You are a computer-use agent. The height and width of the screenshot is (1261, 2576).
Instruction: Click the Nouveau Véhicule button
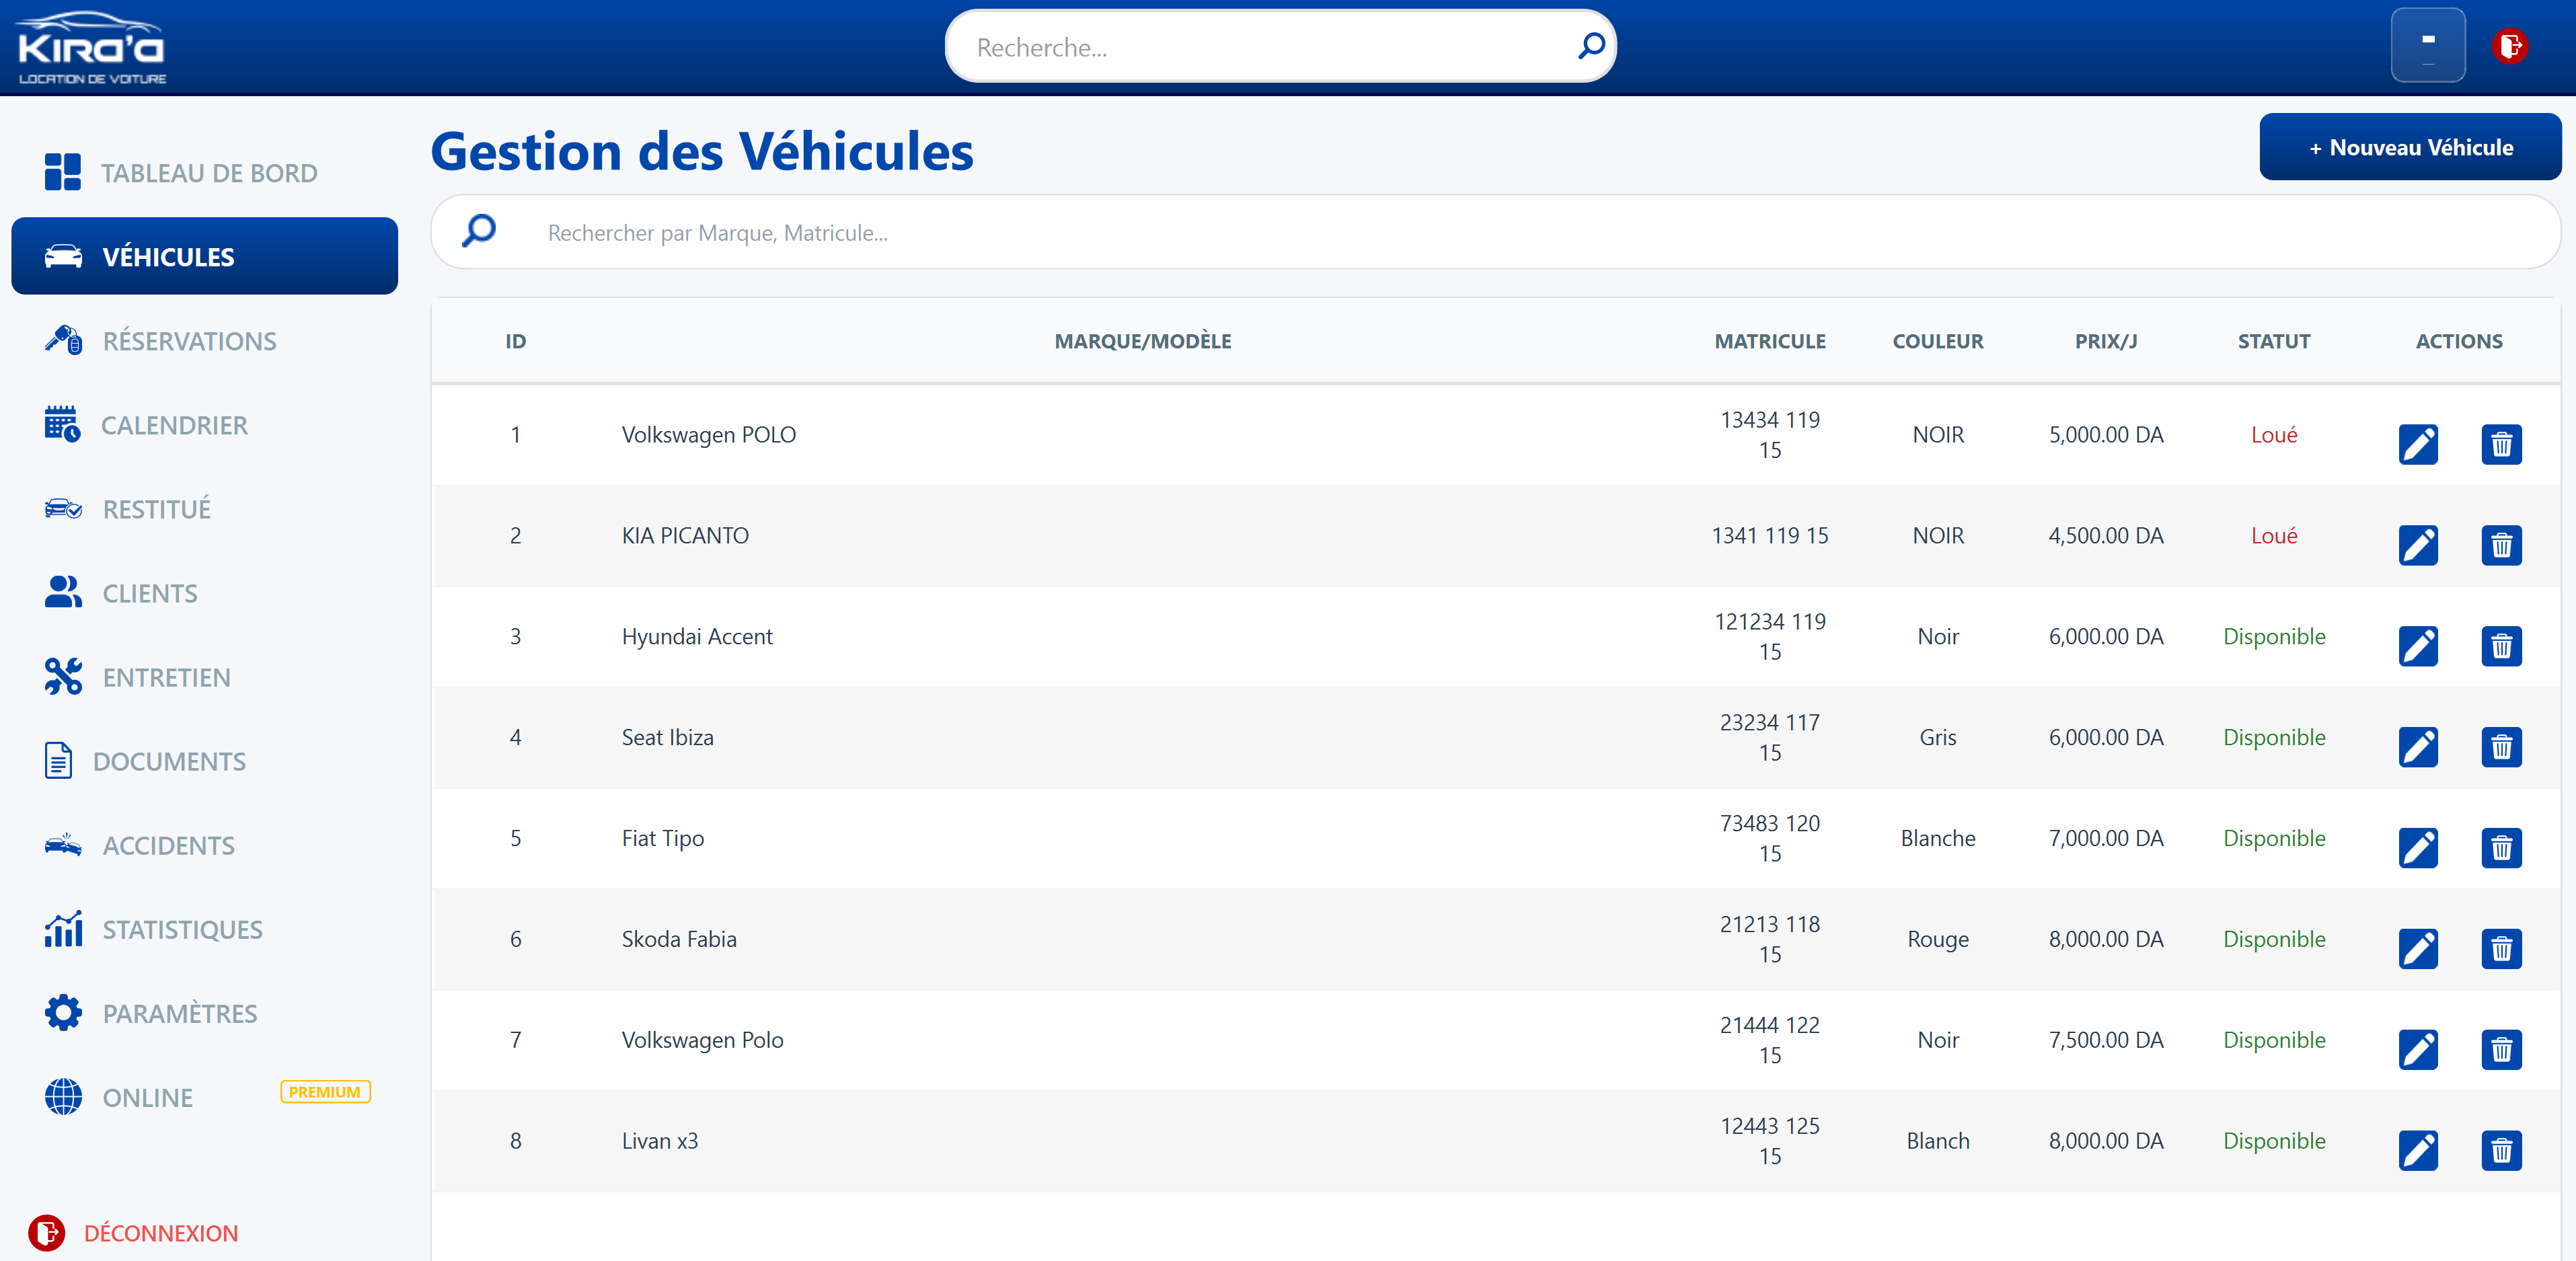(2410, 147)
